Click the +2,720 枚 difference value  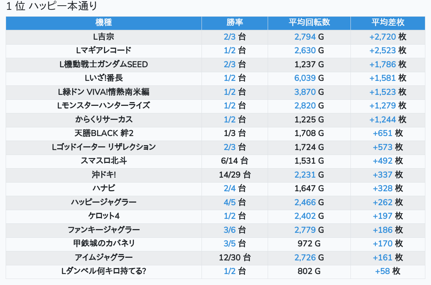(388, 37)
